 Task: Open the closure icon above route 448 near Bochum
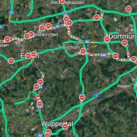(x=83, y=51)
